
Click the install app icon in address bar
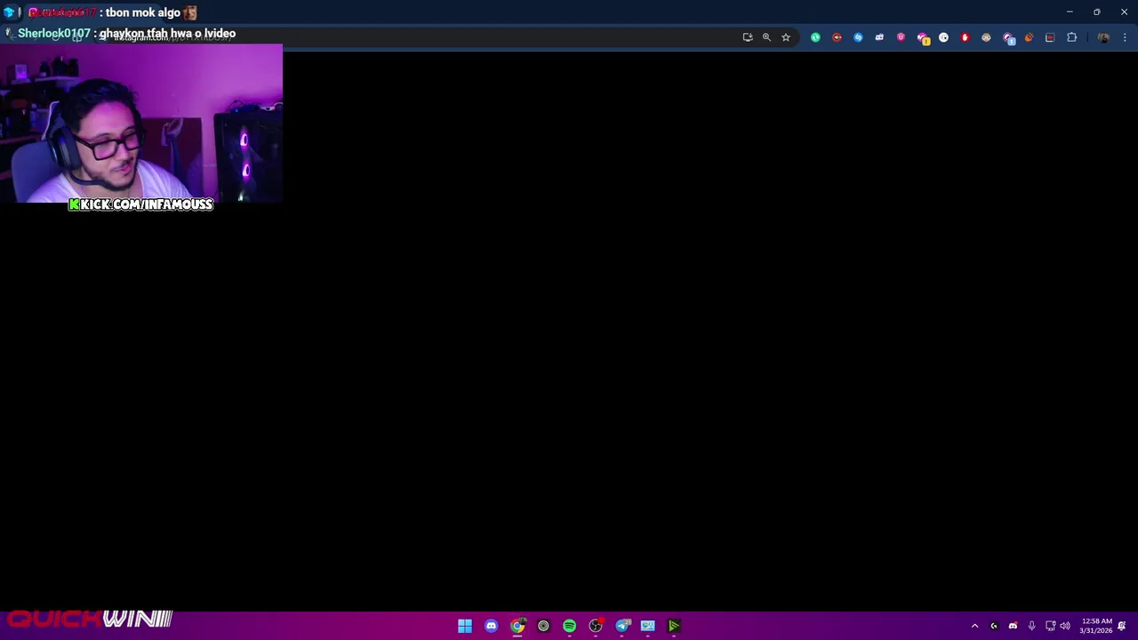coord(748,37)
